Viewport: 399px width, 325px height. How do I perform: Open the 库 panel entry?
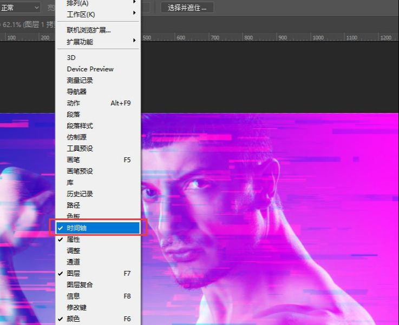(98, 182)
